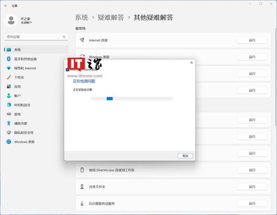277x215 pixels.
Task: Click the vertical scrollbar on right edge
Action: pyautogui.click(x=276, y=78)
